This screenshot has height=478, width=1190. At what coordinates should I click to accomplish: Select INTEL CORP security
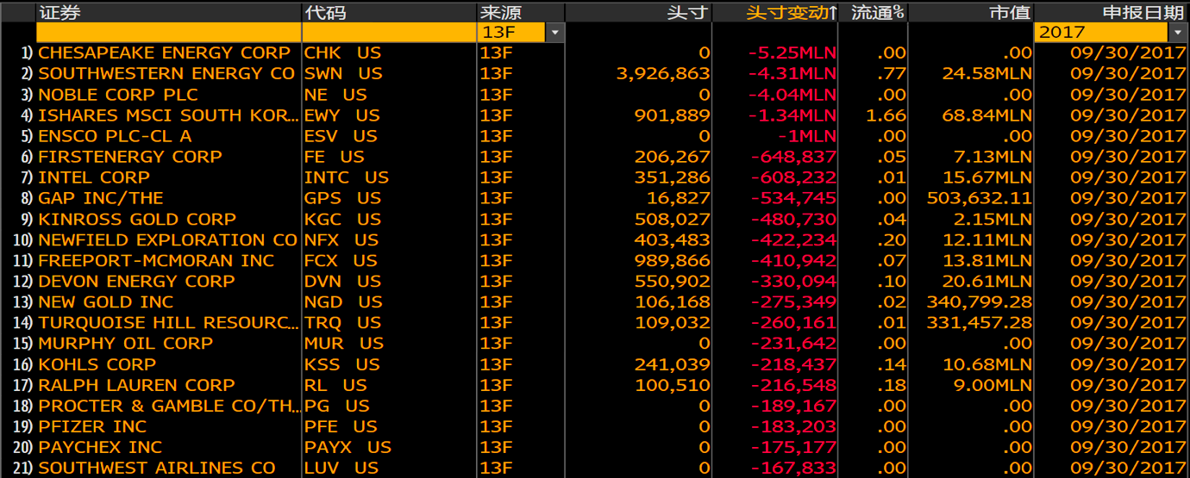coord(94,177)
